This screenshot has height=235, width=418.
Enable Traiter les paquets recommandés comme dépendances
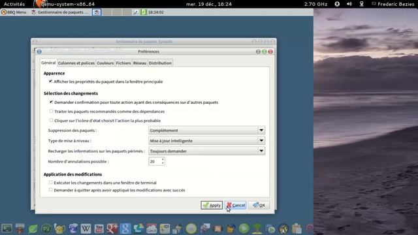51,111
